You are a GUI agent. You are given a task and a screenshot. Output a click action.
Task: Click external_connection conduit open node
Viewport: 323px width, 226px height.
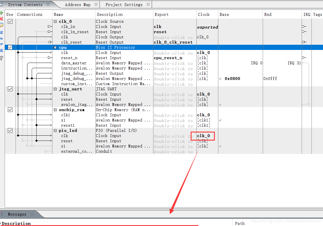(46, 151)
